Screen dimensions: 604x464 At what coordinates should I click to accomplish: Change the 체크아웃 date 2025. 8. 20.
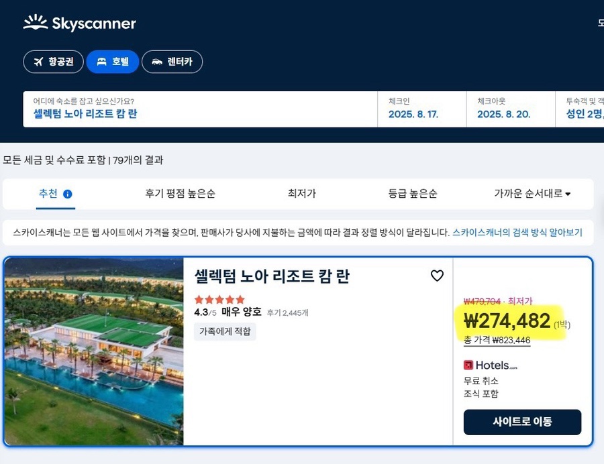511,109
